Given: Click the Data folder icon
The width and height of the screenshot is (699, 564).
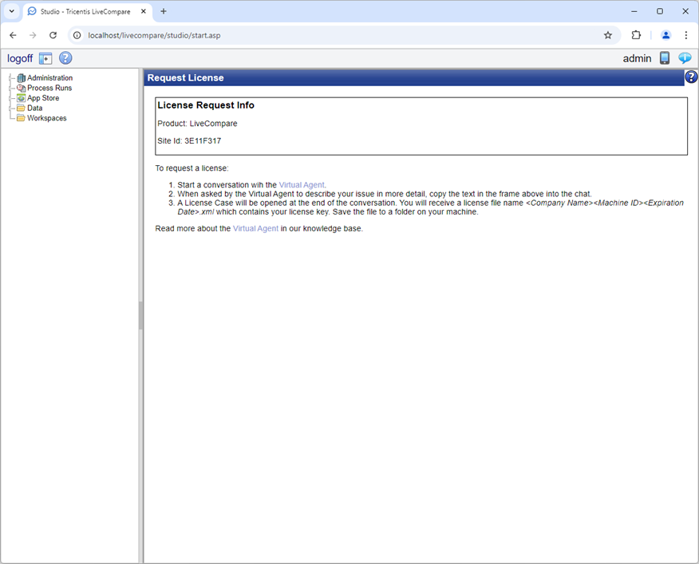Looking at the screenshot, I should point(22,108).
